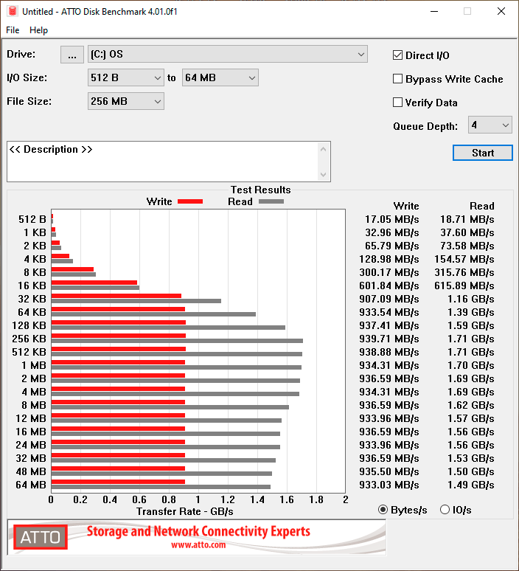Click the red write bar for 32 KB
This screenshot has width=519, height=571.
pos(116,296)
